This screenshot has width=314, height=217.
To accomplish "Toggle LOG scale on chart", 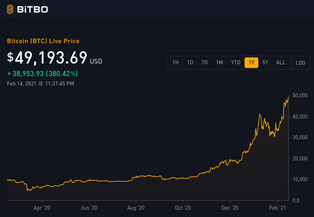I will (x=300, y=63).
